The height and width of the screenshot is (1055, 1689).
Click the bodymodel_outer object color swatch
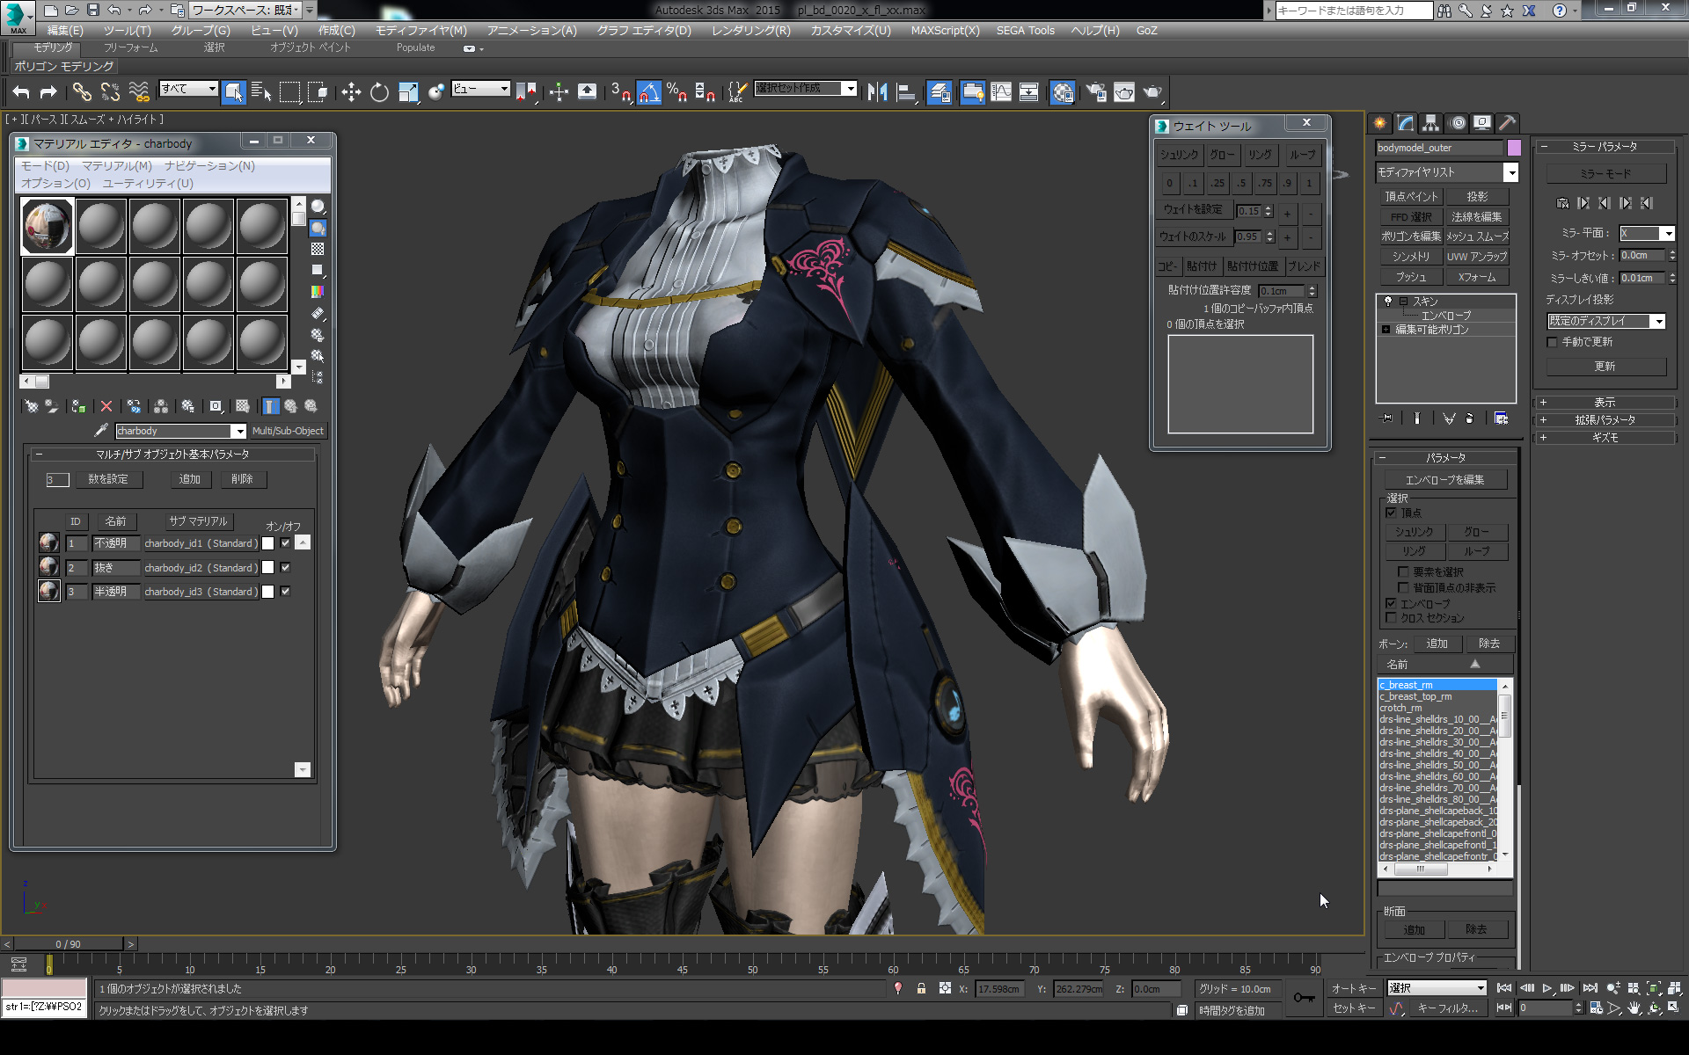pos(1514,148)
